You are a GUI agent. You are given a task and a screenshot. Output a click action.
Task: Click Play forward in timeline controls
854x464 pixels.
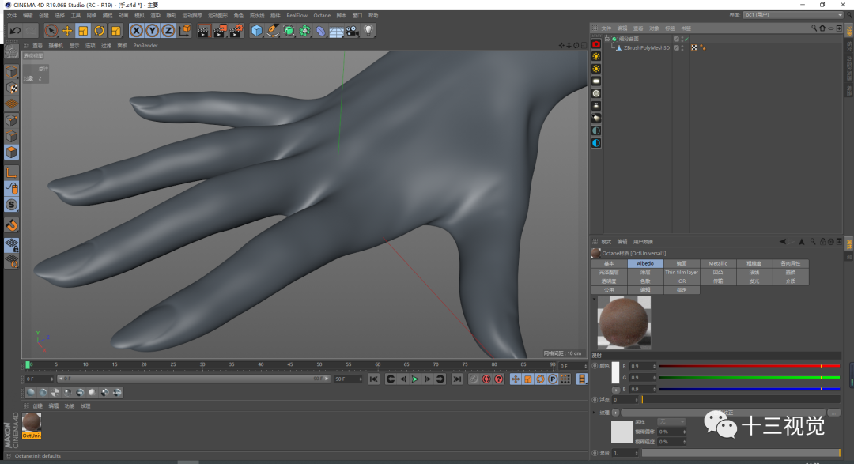click(415, 379)
